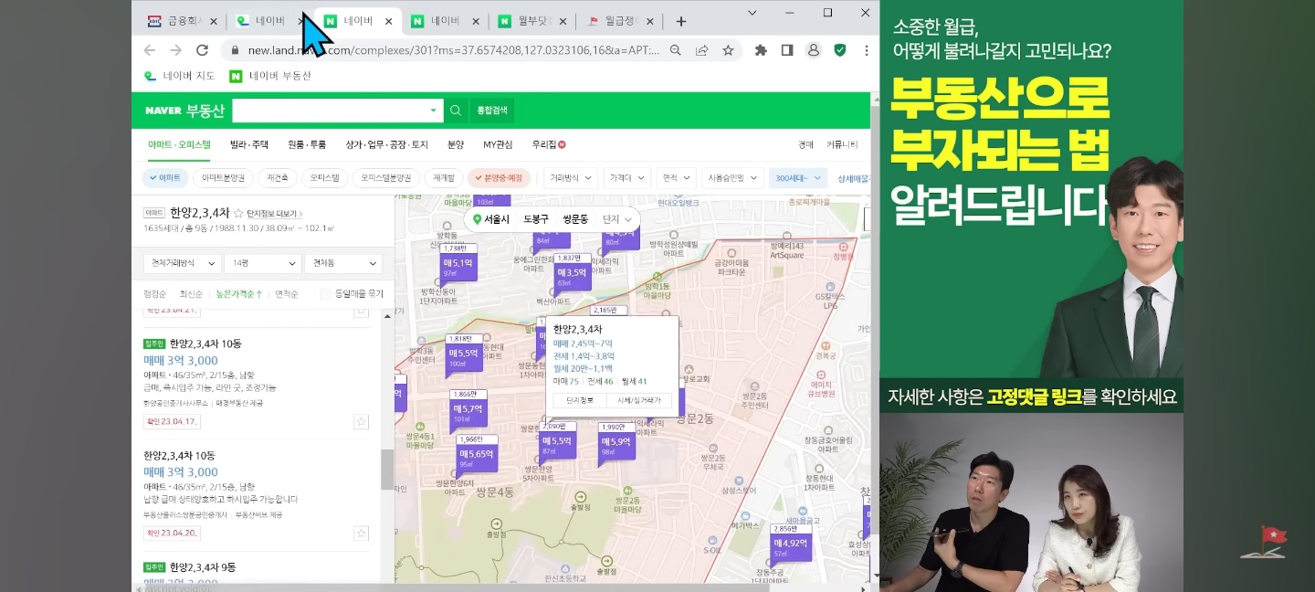Click the listing panel vertical scrollbar thumb
The width and height of the screenshot is (1315, 592).
click(387, 470)
